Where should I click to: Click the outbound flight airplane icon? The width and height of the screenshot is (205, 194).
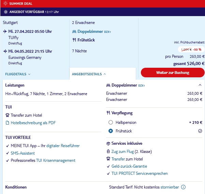coord(5,31)
